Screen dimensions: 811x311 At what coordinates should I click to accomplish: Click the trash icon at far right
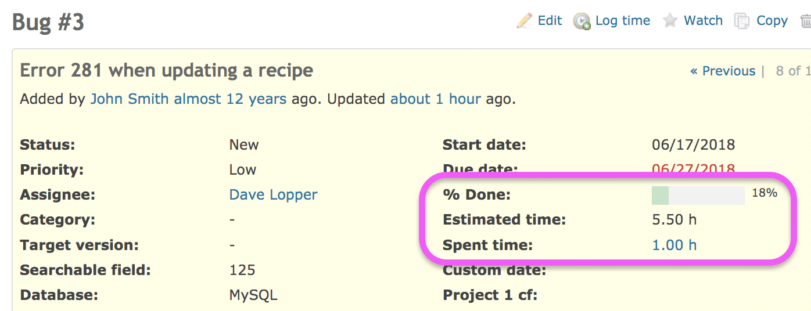pyautogui.click(x=806, y=21)
